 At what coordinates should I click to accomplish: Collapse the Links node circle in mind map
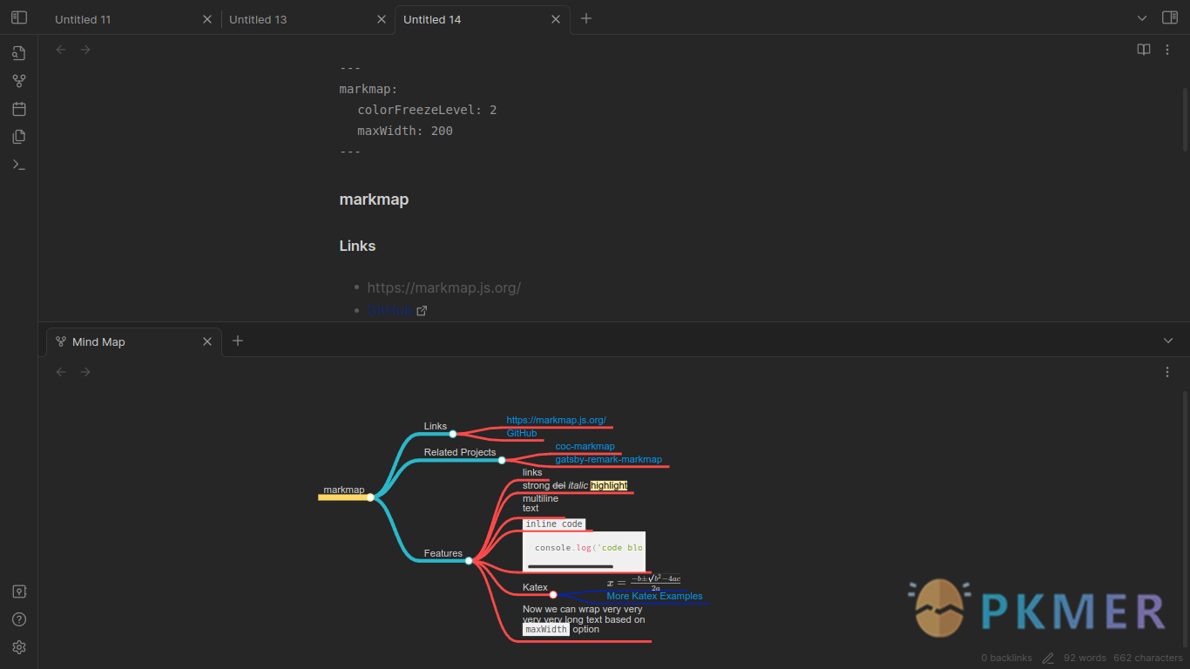(453, 434)
